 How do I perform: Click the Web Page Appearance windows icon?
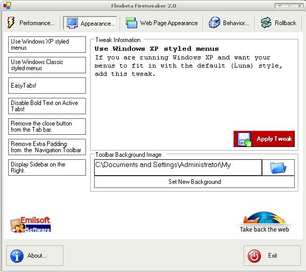click(x=132, y=23)
